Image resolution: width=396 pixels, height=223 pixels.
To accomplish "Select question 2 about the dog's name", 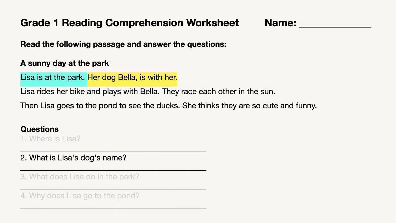I will [73, 158].
